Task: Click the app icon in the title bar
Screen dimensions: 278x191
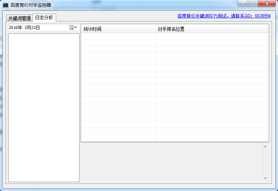Action: tap(6, 5)
